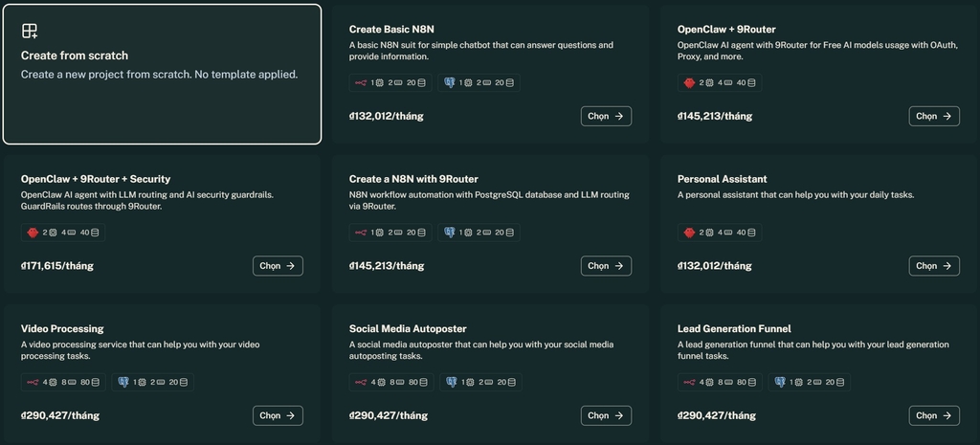Image resolution: width=980 pixels, height=445 pixels.
Task: Click đ290,427/tháng price on Video Processing card
Action: tap(60, 415)
